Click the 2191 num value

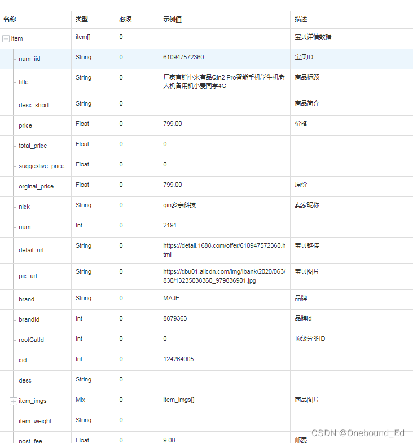[169, 226]
